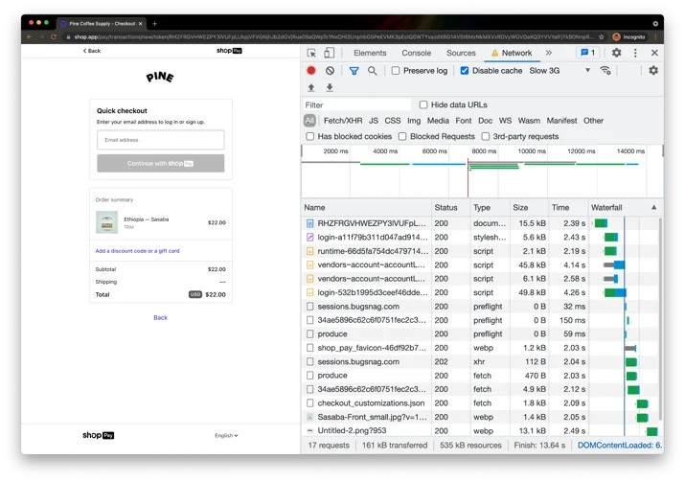Select the Untitled-2.png?953 request row
Screen dimensions: 685x482
(x=480, y=430)
